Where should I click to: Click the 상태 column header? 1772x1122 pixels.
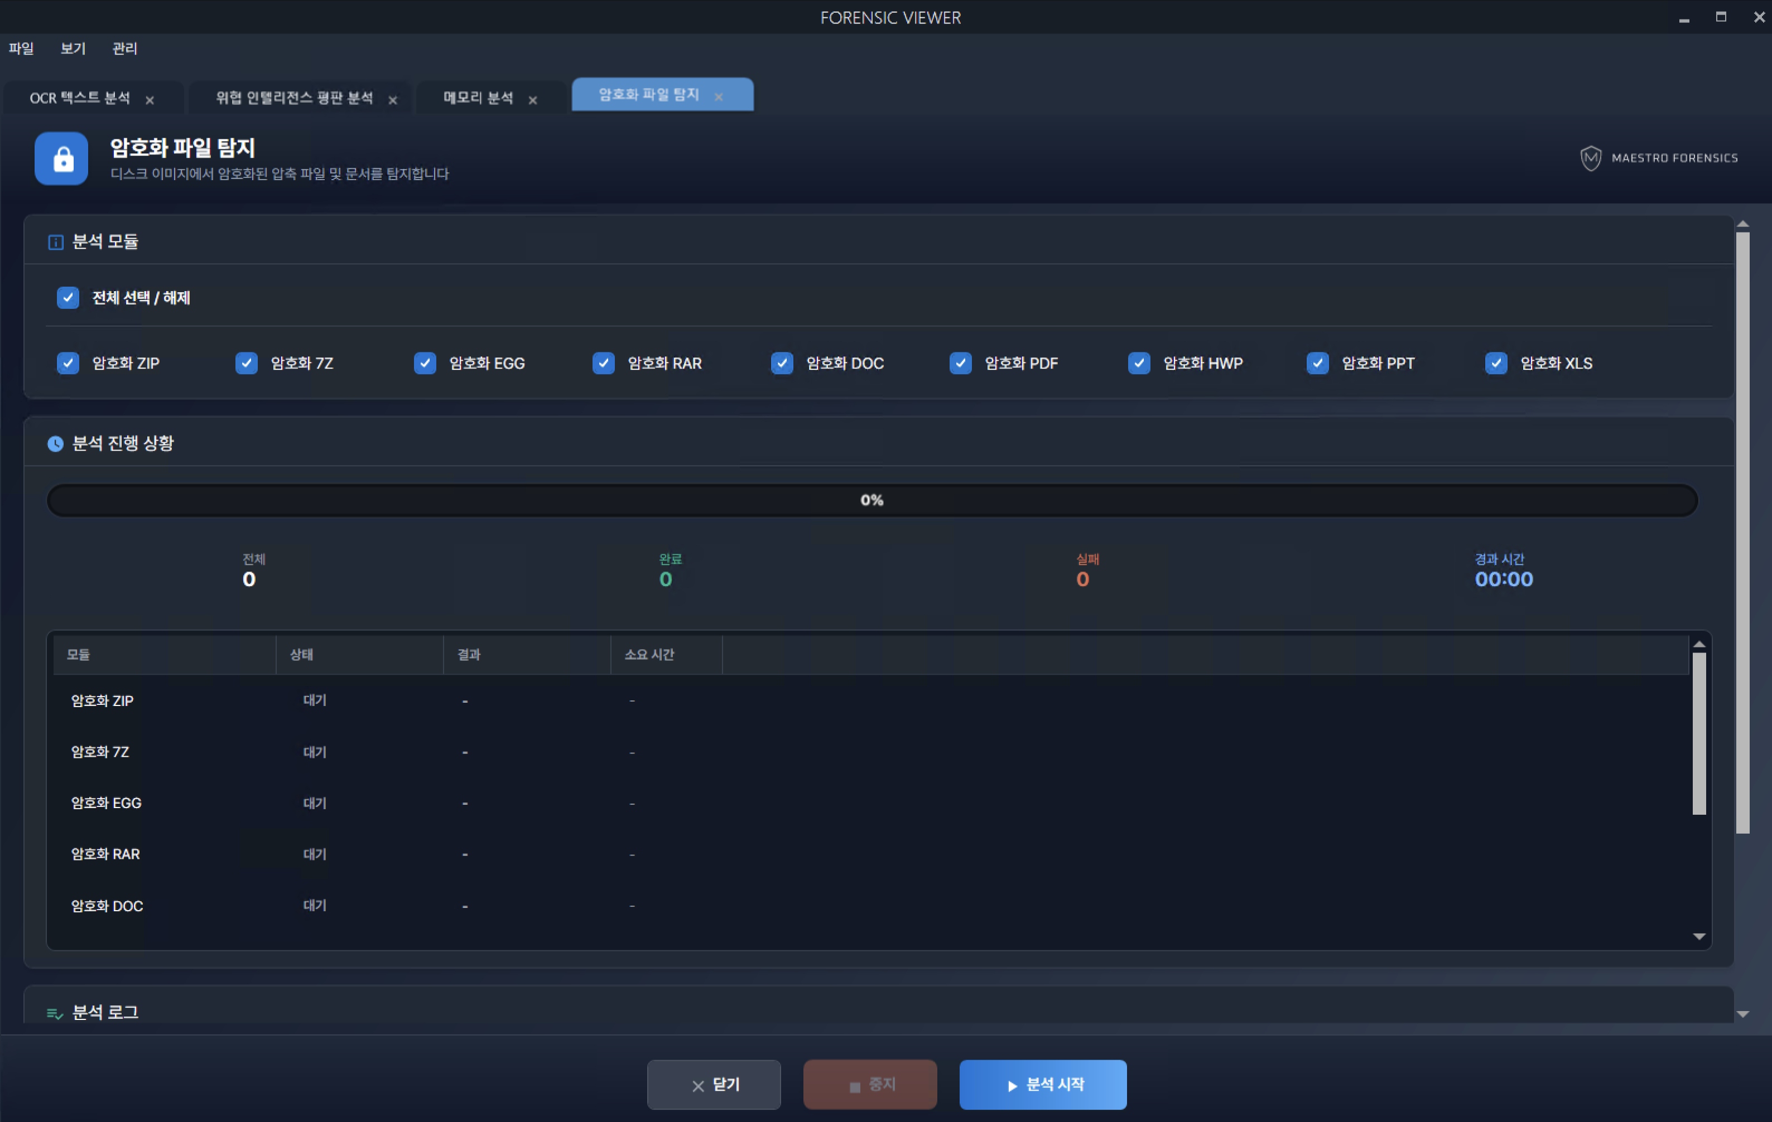pyautogui.click(x=360, y=655)
